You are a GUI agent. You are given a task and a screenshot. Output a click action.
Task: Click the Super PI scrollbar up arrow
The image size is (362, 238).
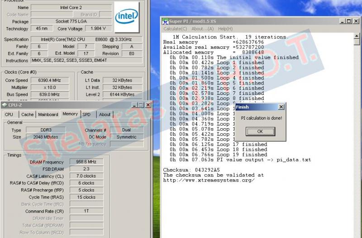(x=357, y=36)
